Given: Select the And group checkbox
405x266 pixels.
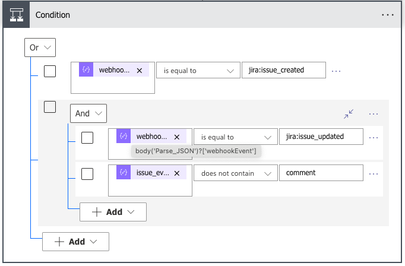Looking at the screenshot, I should pos(50,107).
